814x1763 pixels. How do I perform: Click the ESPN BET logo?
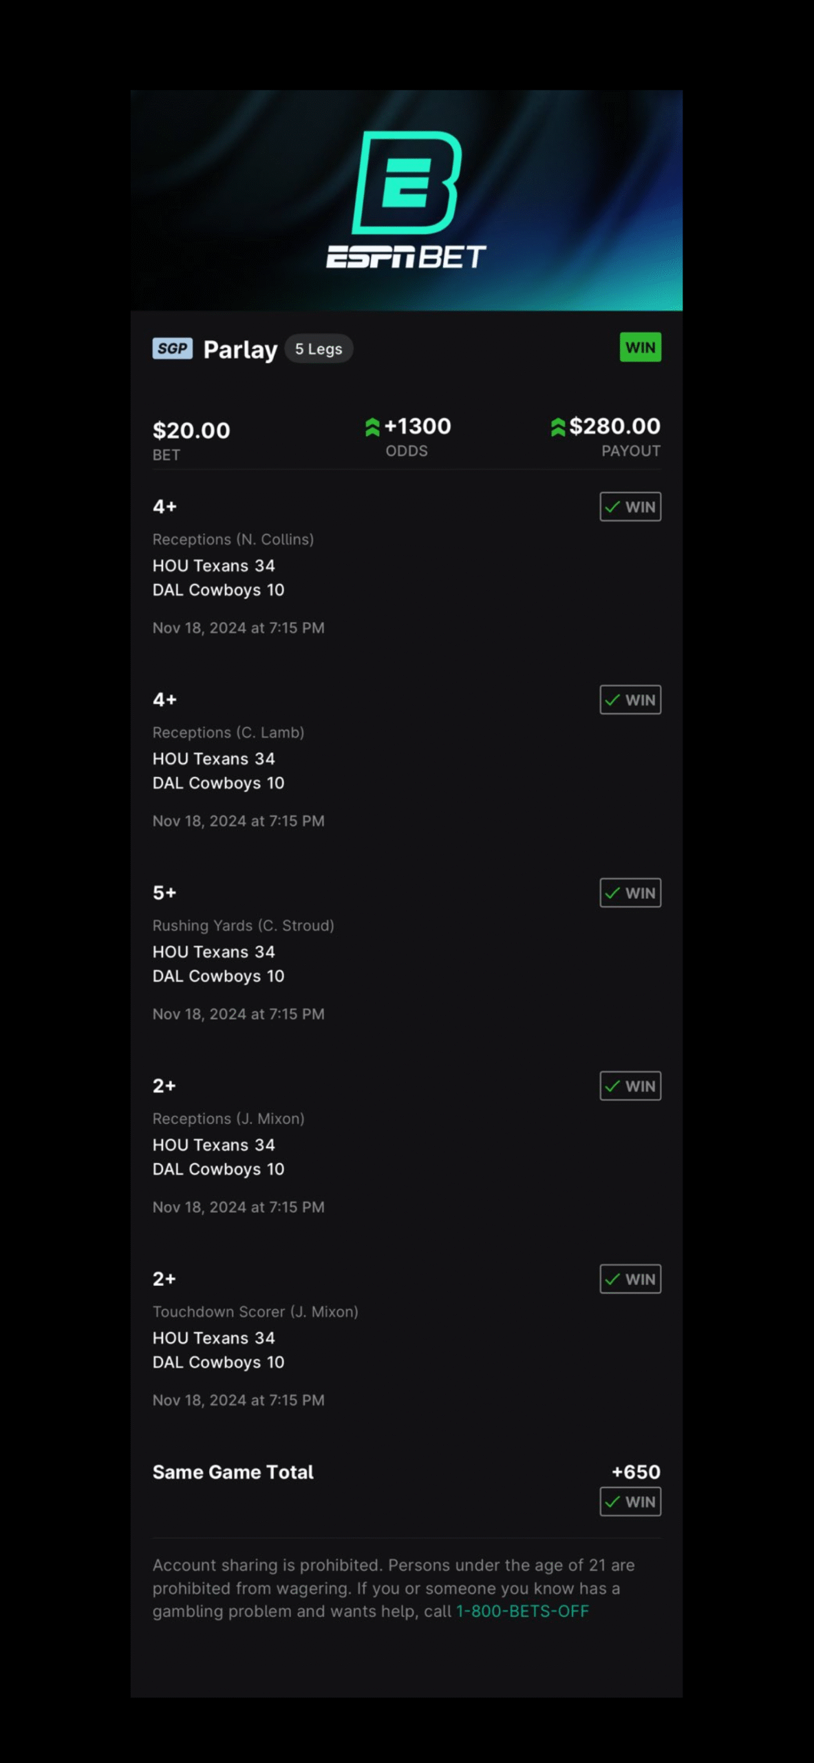[x=406, y=200]
